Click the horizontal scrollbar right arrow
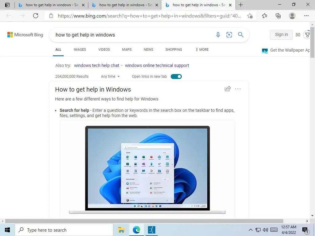The height and width of the screenshot is (236, 315). coord(307,221)
